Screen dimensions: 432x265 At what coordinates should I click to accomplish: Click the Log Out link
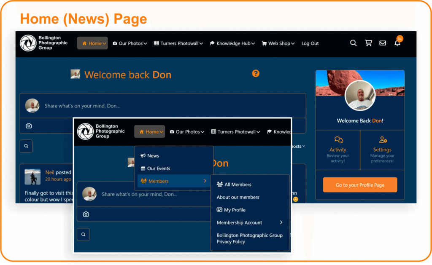click(x=310, y=43)
